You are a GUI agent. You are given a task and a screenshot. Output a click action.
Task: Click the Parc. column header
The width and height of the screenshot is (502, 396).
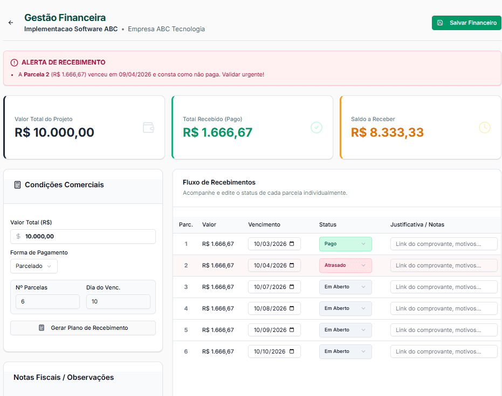pyautogui.click(x=185, y=224)
